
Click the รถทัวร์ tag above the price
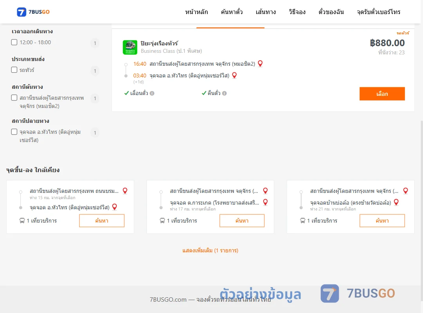(x=403, y=33)
